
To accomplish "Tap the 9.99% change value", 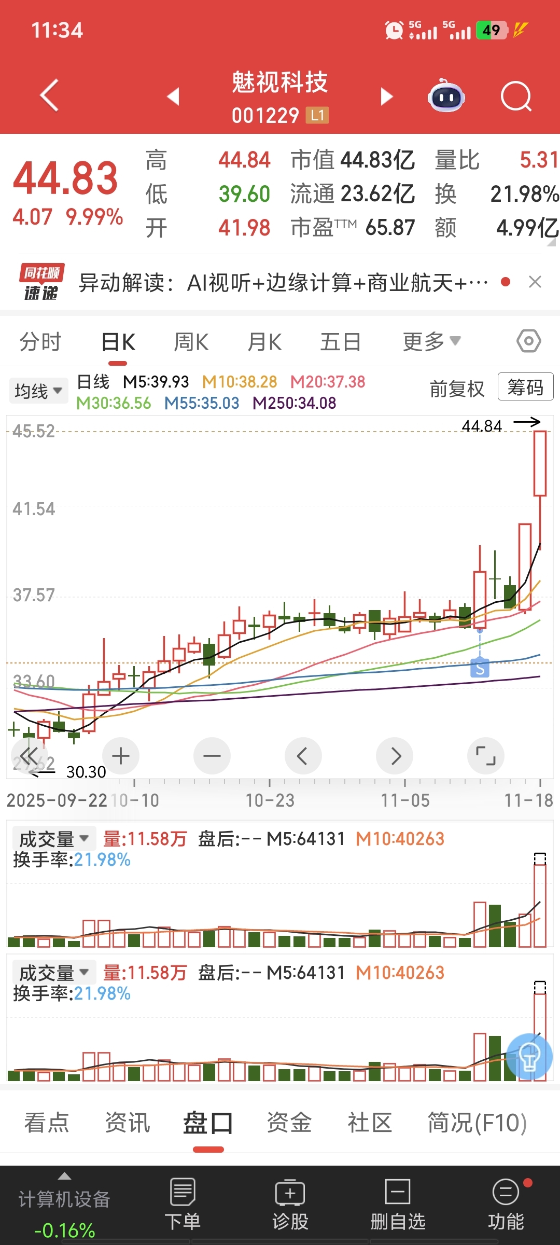I will click(x=94, y=217).
